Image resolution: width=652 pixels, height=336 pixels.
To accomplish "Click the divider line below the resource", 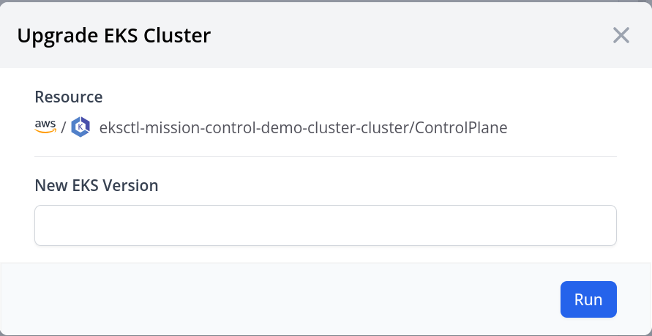I will tap(325, 156).
